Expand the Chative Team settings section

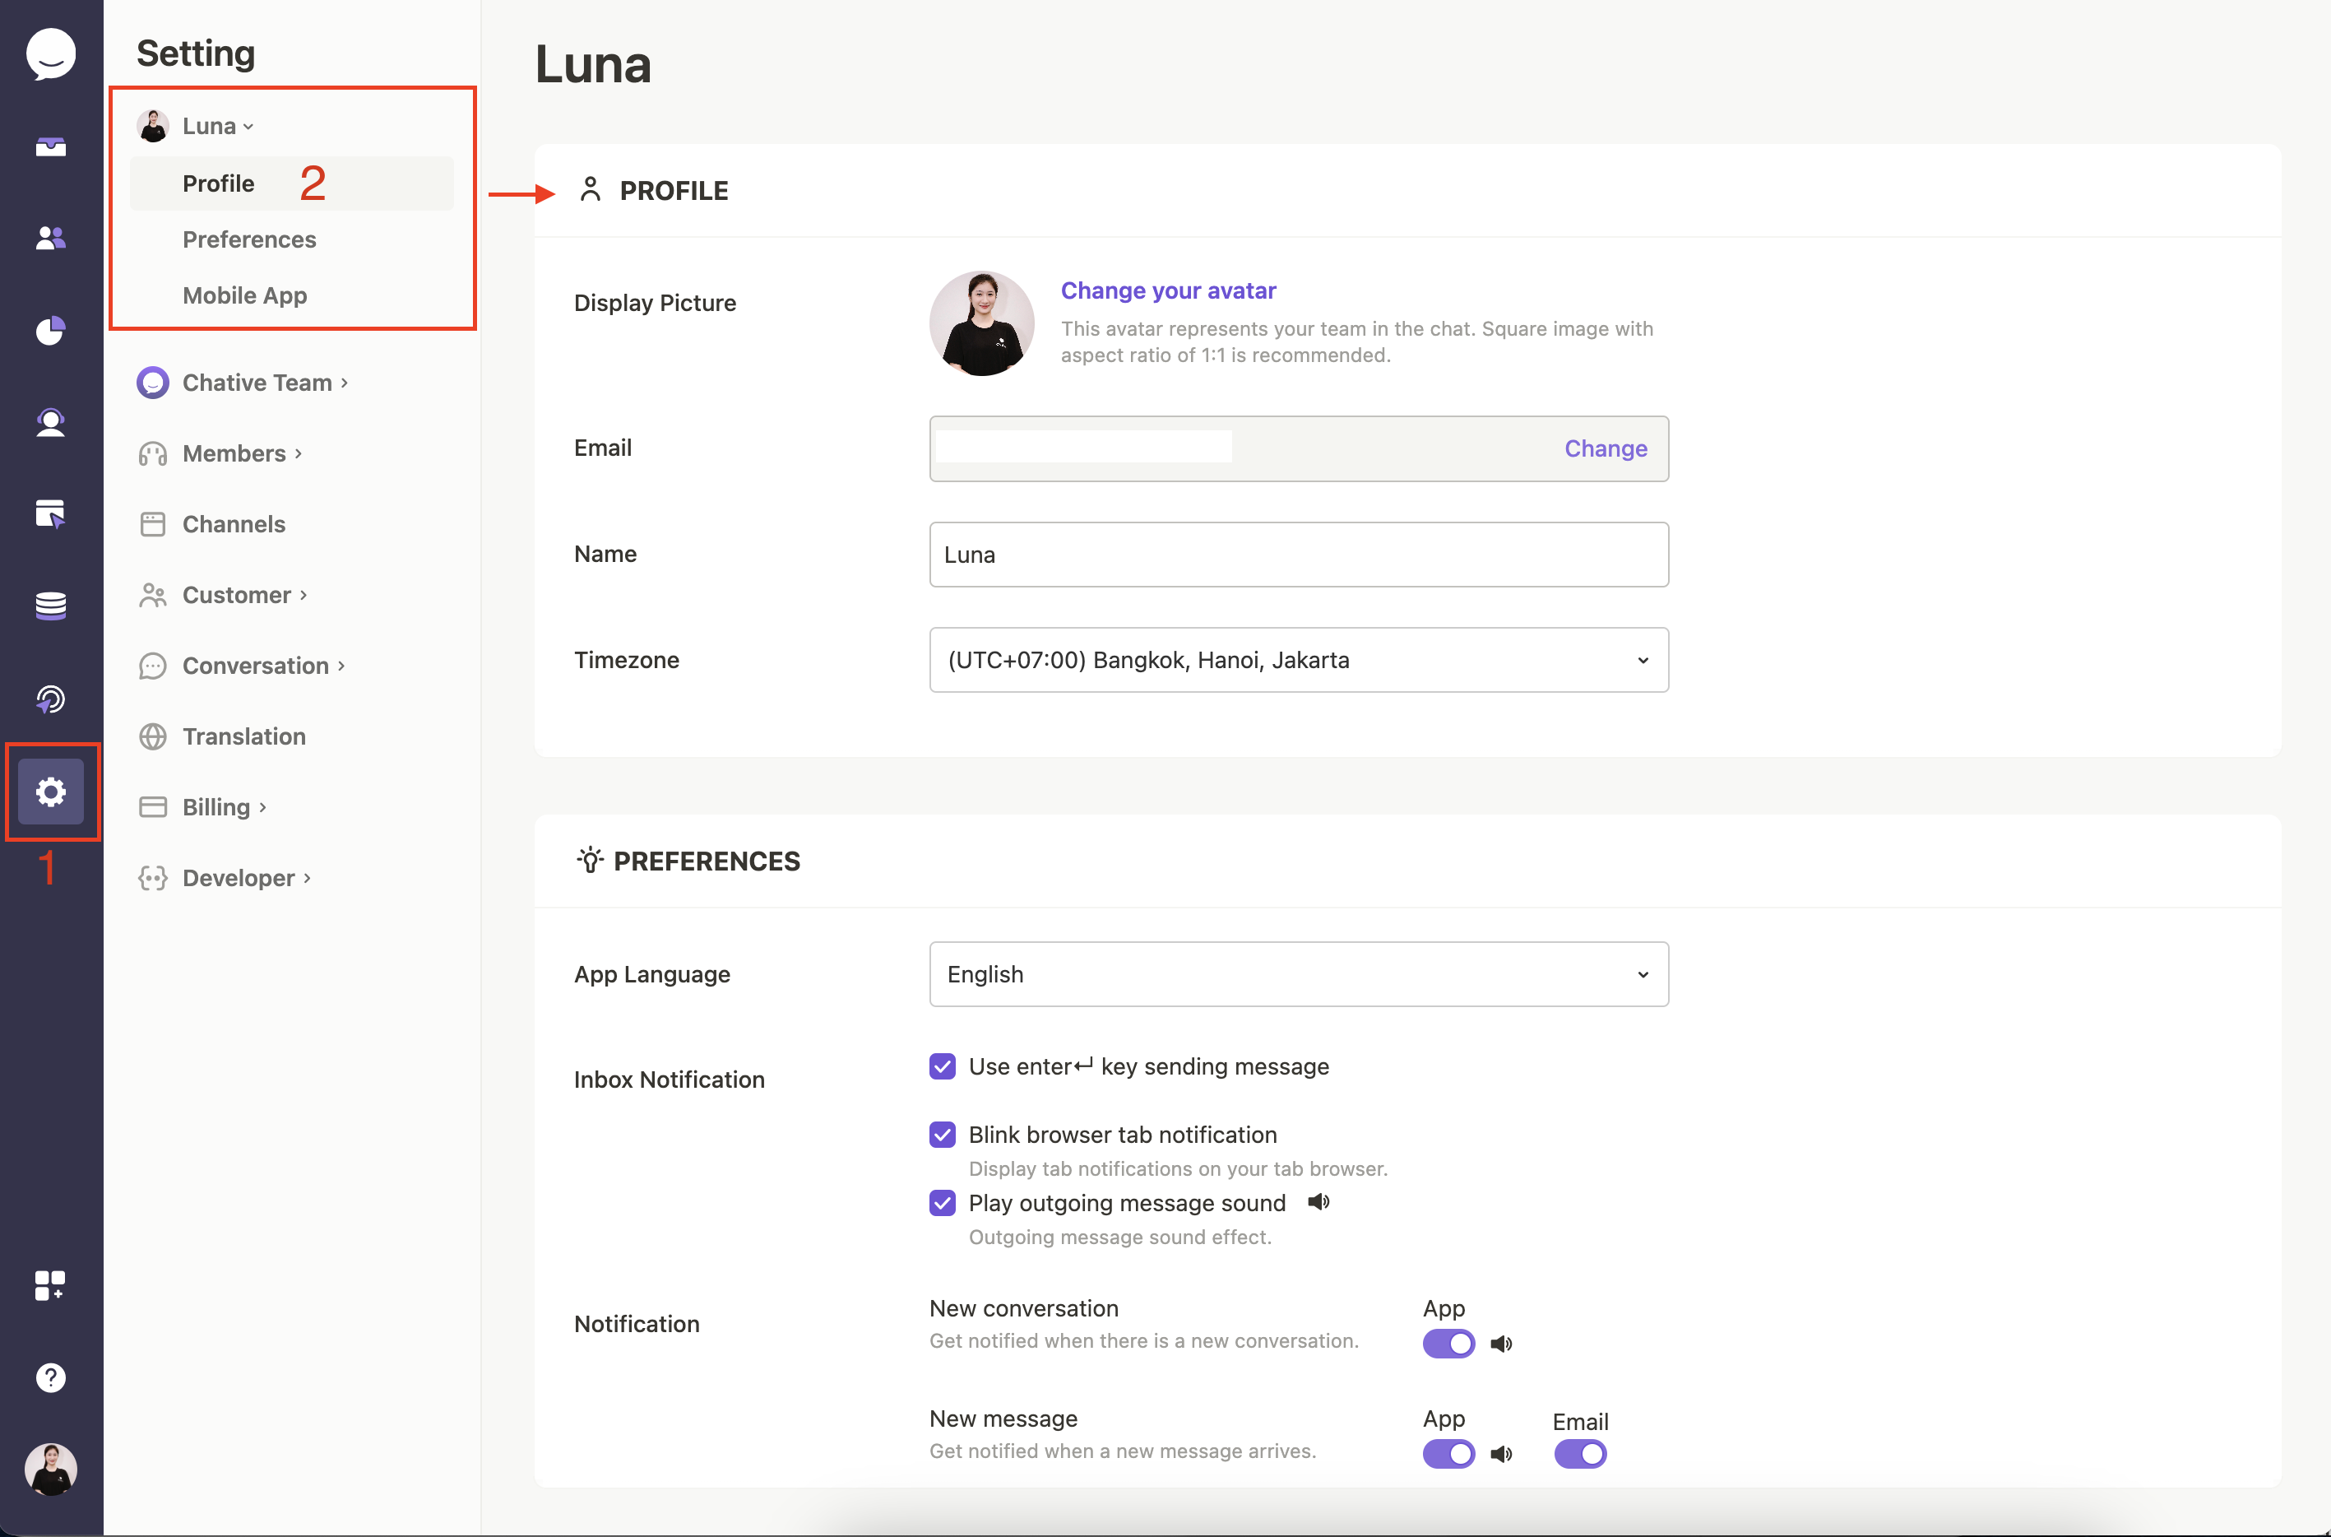click(257, 383)
